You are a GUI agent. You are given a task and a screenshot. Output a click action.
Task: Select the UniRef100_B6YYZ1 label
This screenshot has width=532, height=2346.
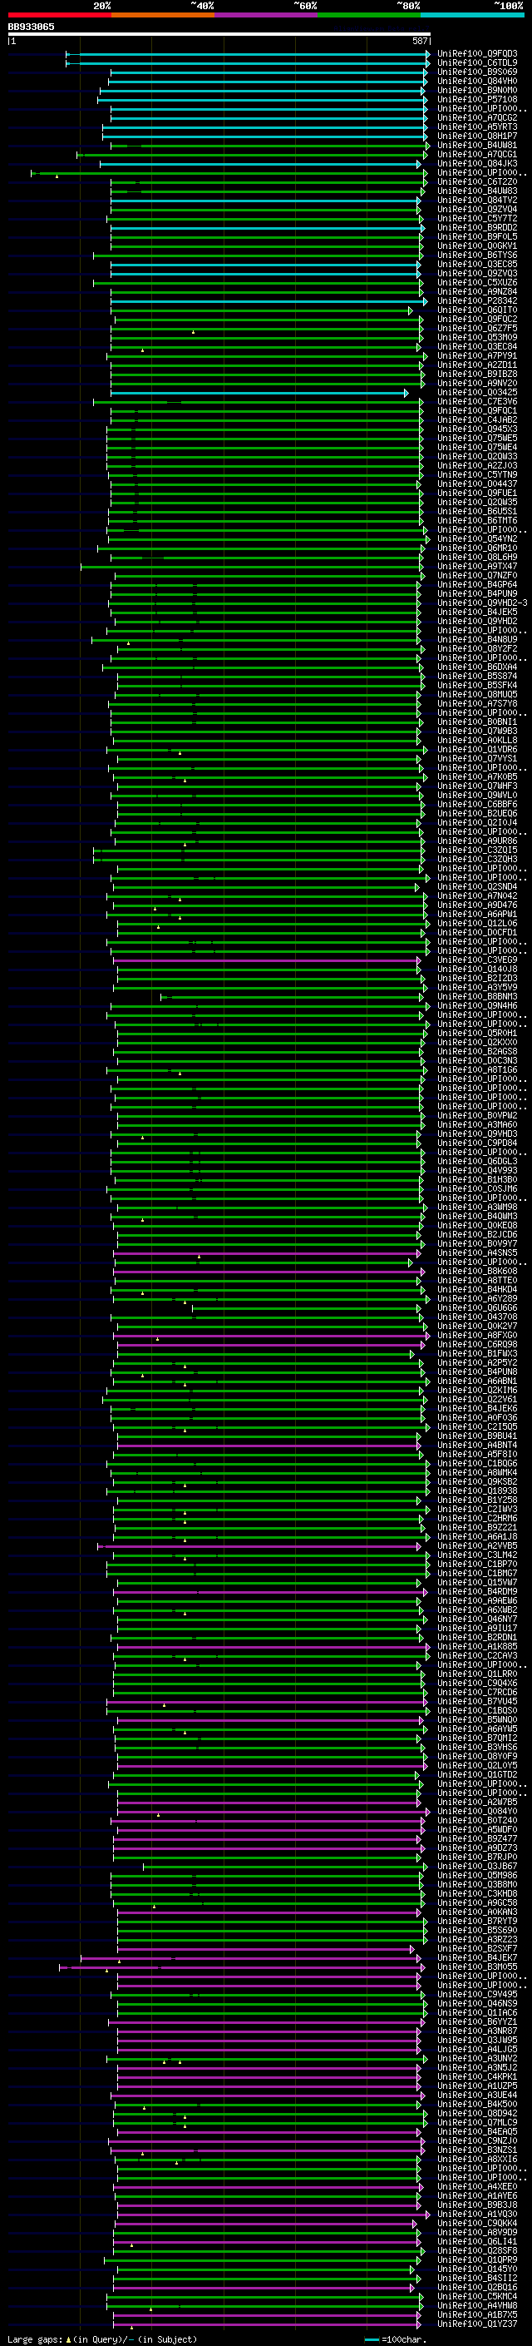(477, 2021)
